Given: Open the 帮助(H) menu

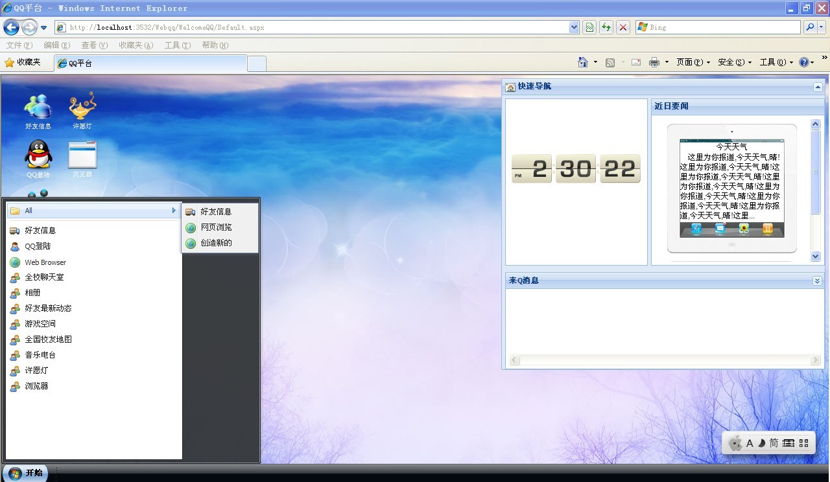Looking at the screenshot, I should pos(215,45).
